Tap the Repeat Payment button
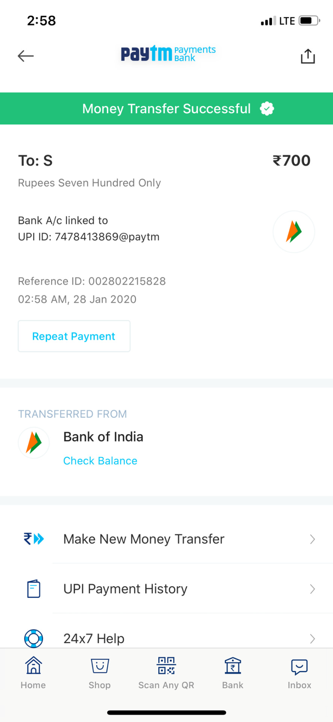The width and height of the screenshot is (333, 722). click(x=74, y=336)
